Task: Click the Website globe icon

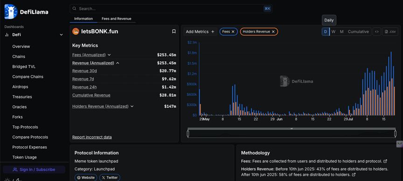Action: tap(79, 177)
